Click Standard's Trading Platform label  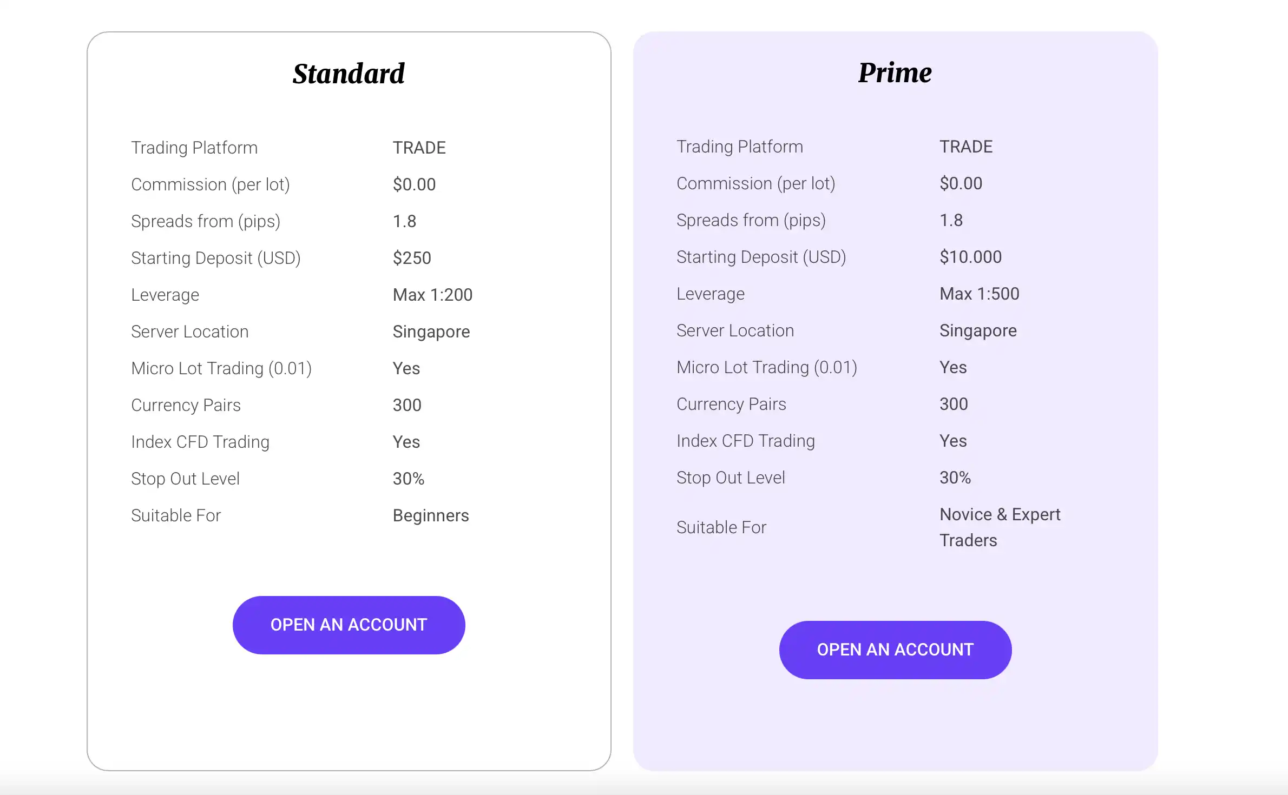click(x=194, y=148)
